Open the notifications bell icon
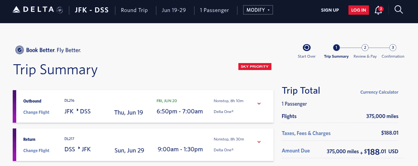The height and width of the screenshot is (166, 418). pos(378,10)
